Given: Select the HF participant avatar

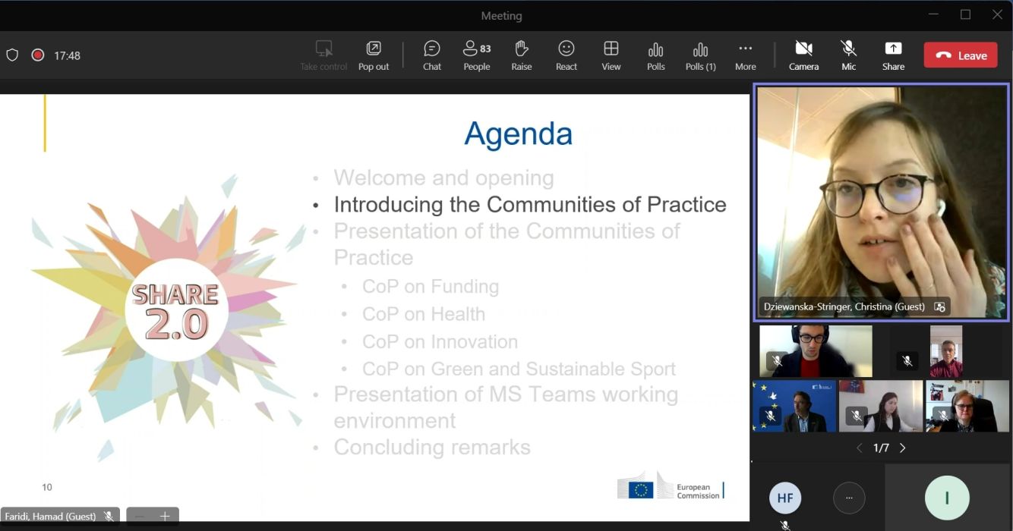Looking at the screenshot, I should point(784,498).
